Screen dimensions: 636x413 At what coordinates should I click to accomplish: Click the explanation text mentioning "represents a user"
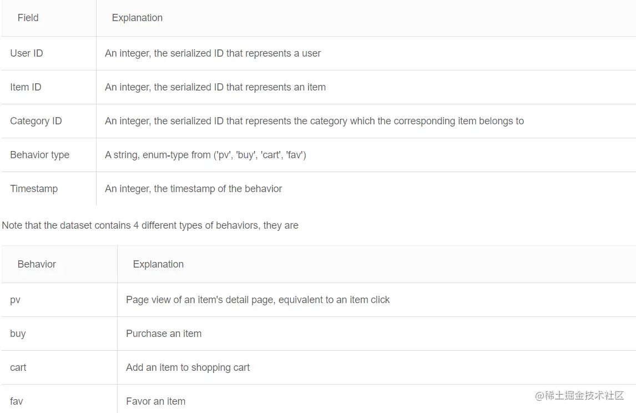point(213,53)
